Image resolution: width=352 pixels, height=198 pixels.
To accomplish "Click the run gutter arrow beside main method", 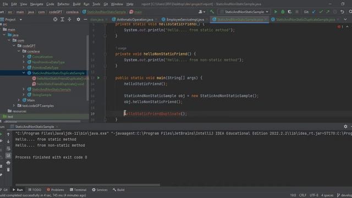I will tap(98, 78).
